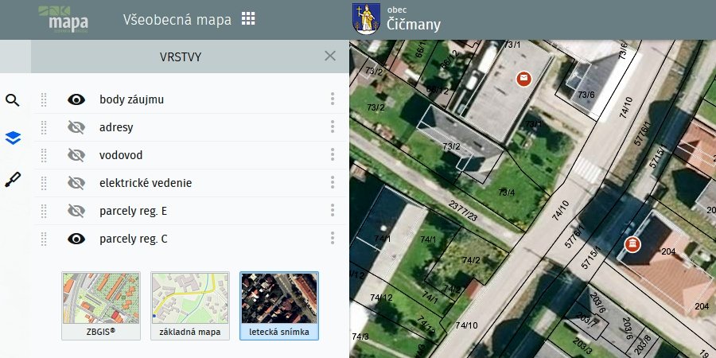Open options menu for body záujmu

coord(333,99)
